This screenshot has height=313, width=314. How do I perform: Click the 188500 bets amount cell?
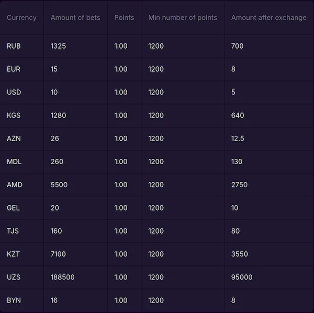63,277
